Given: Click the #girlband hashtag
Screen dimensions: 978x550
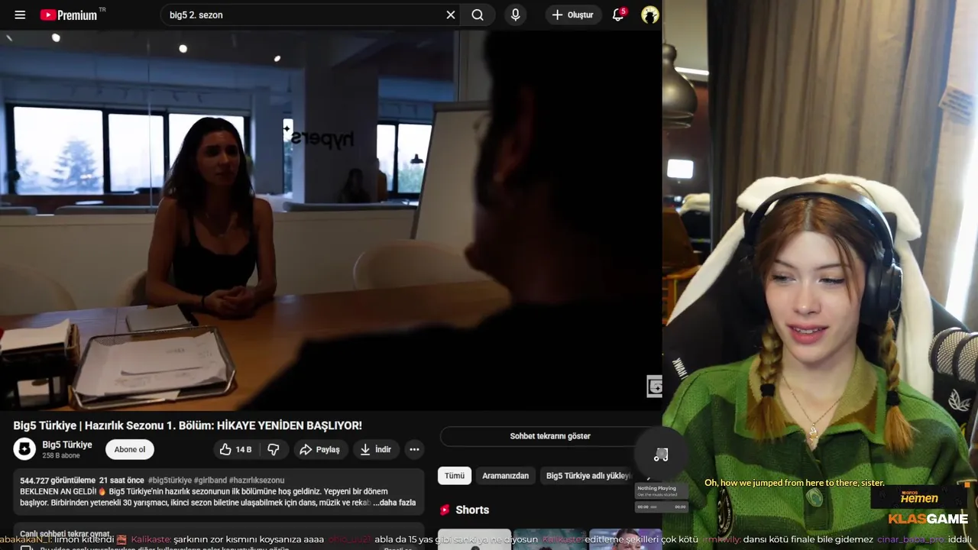Looking at the screenshot, I should [210, 480].
